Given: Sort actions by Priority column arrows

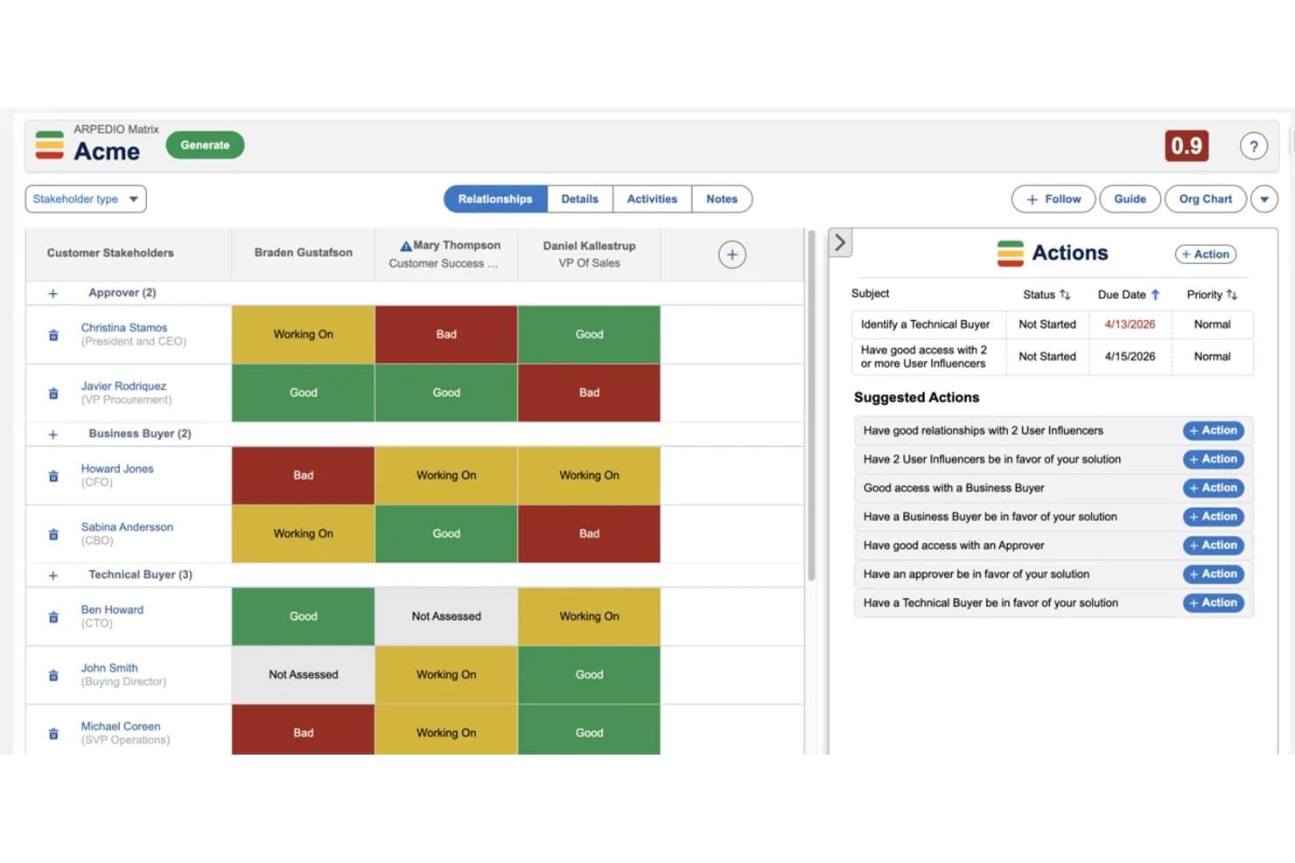Looking at the screenshot, I should (x=1232, y=295).
